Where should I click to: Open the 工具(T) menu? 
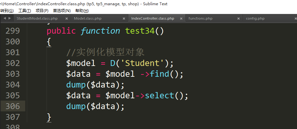[25, 11]
